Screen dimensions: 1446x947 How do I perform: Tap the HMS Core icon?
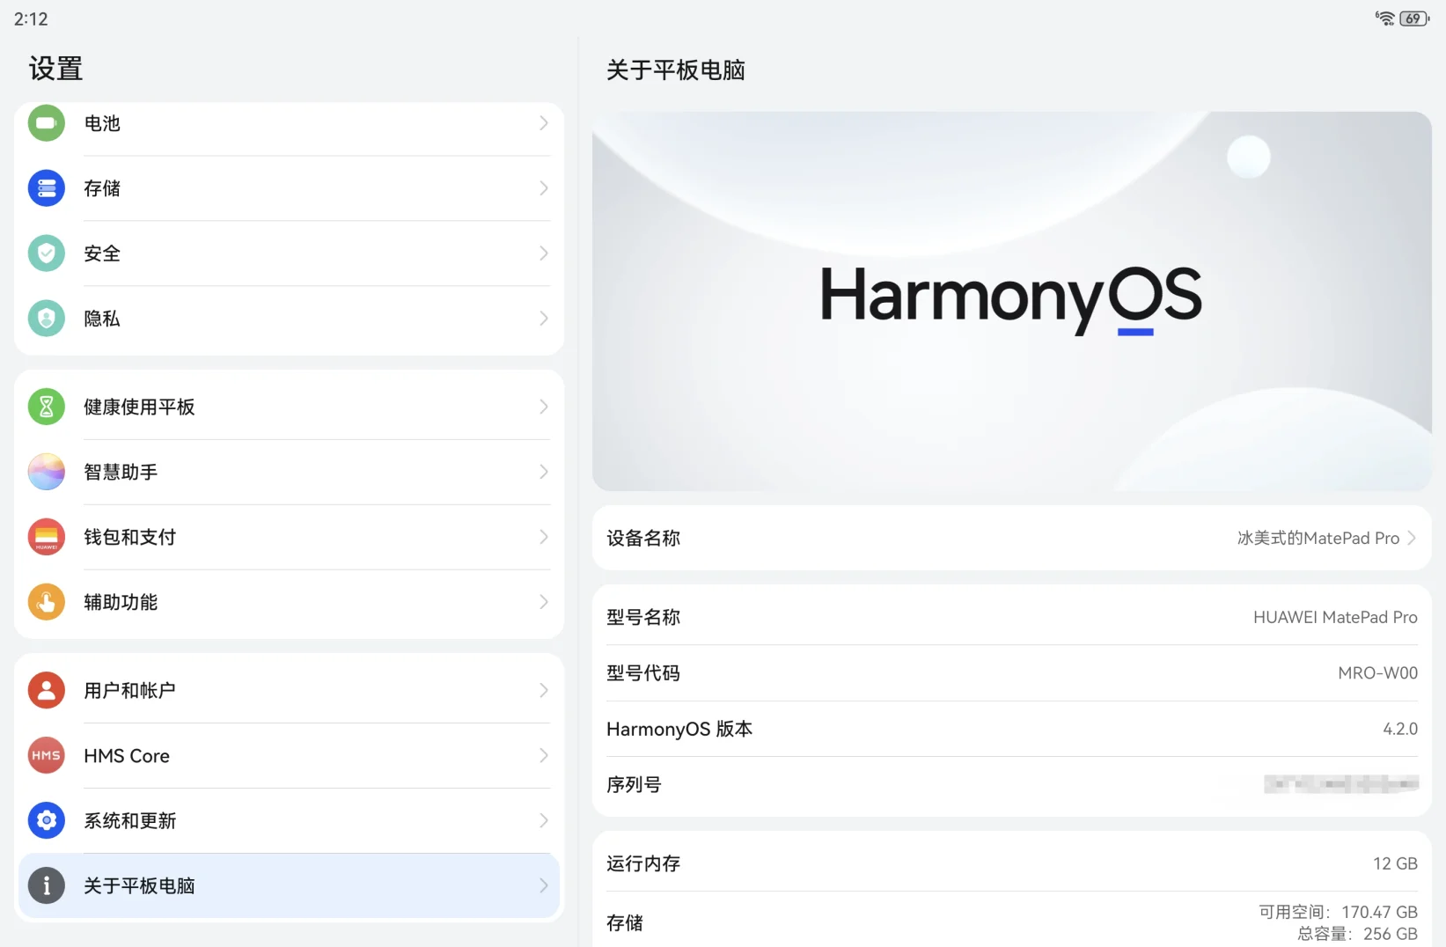click(x=47, y=755)
